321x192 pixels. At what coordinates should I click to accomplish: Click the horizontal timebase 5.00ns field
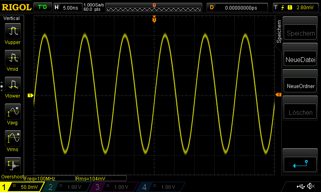(68, 8)
